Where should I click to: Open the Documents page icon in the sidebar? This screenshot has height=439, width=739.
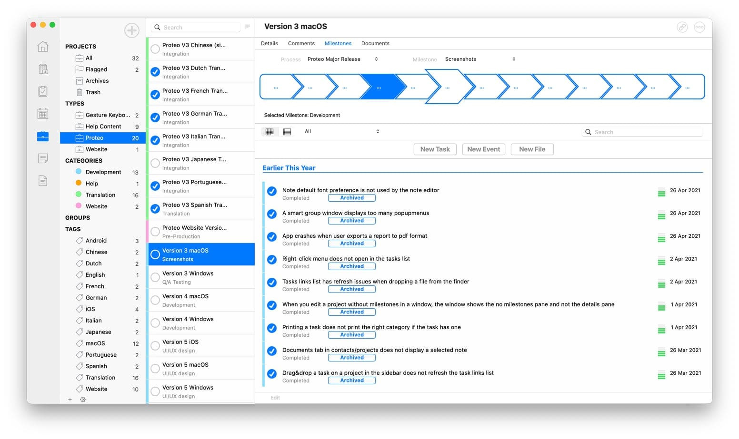point(43,181)
